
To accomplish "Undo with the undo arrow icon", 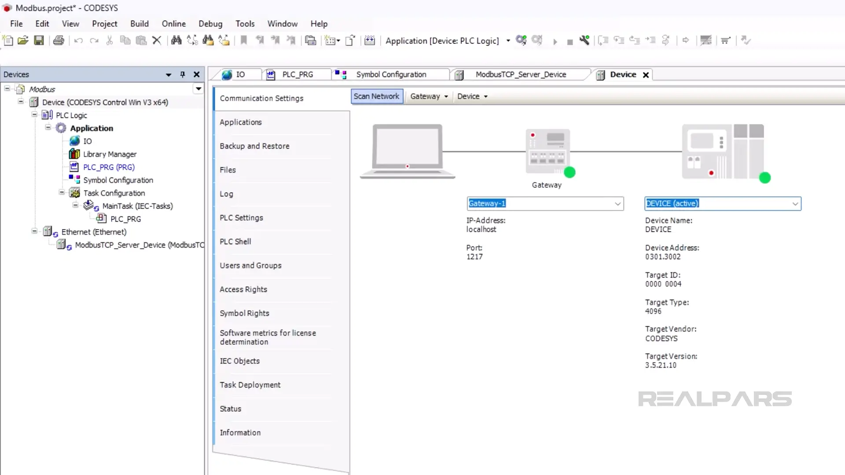I will (78, 40).
